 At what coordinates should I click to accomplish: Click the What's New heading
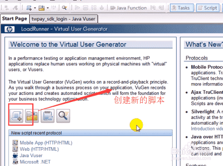click(204, 45)
